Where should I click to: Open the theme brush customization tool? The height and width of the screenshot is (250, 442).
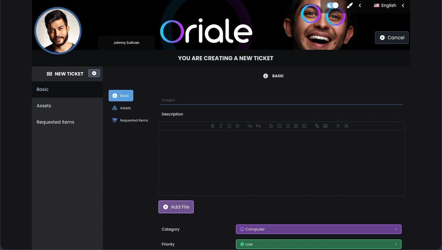click(349, 5)
